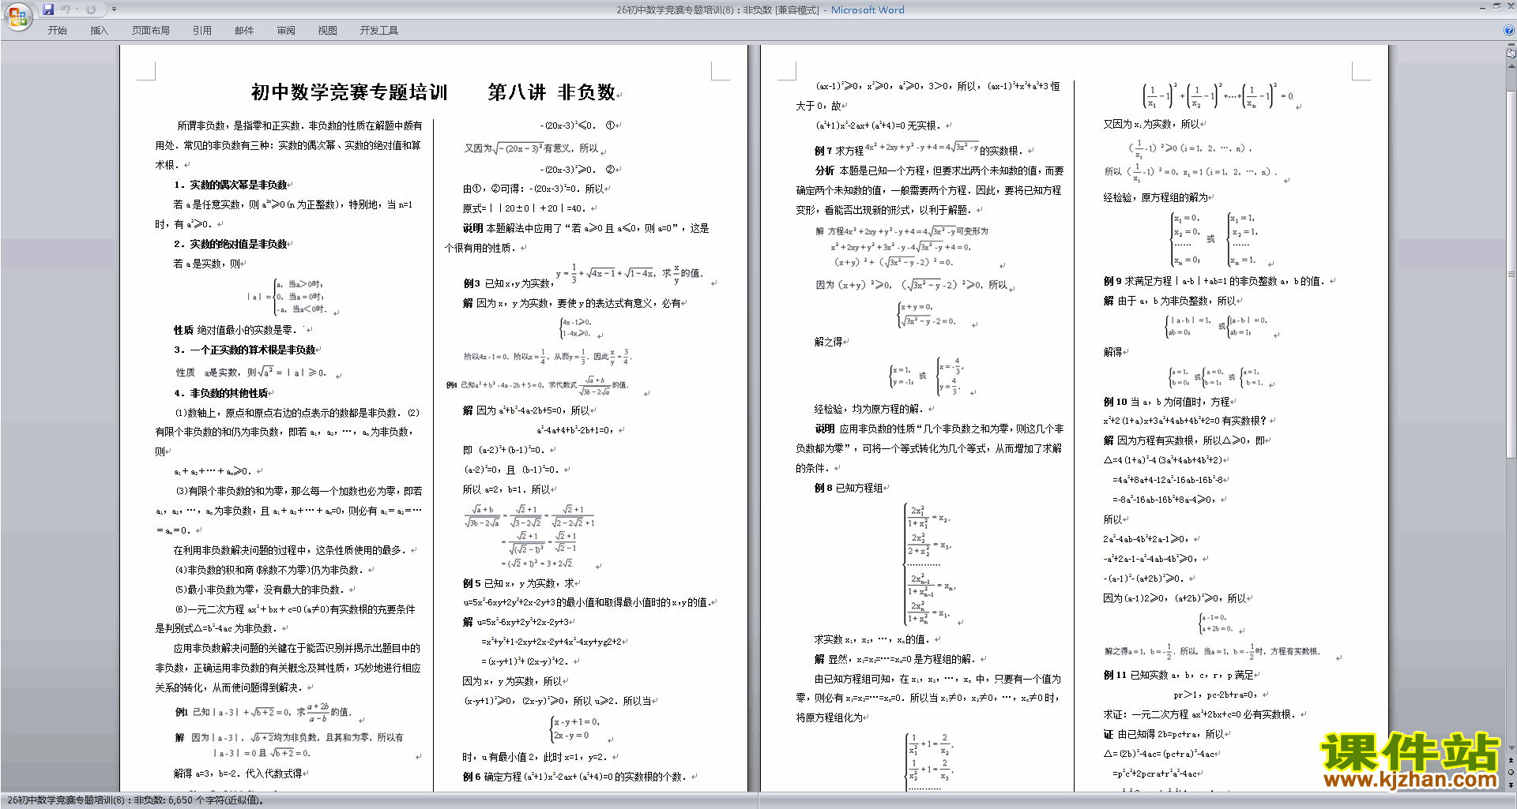Click the 例6 确定方程 line
The image size is (1517, 809).
574,777
